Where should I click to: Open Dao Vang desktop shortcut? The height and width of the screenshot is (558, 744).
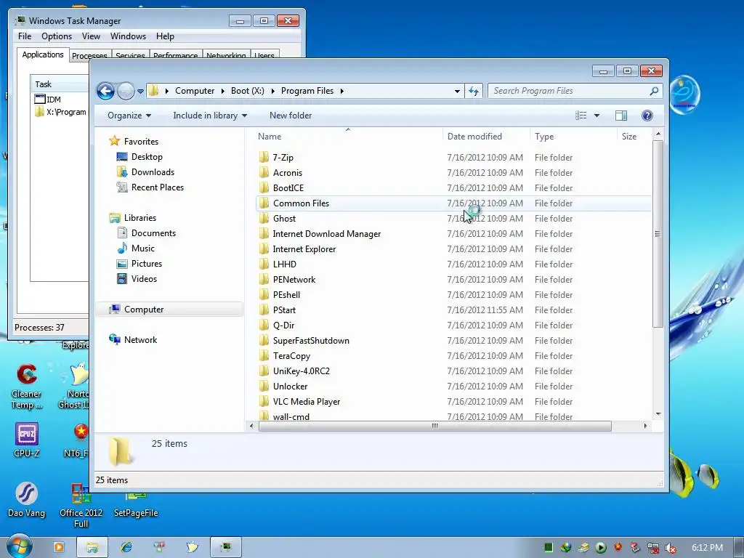(x=27, y=500)
